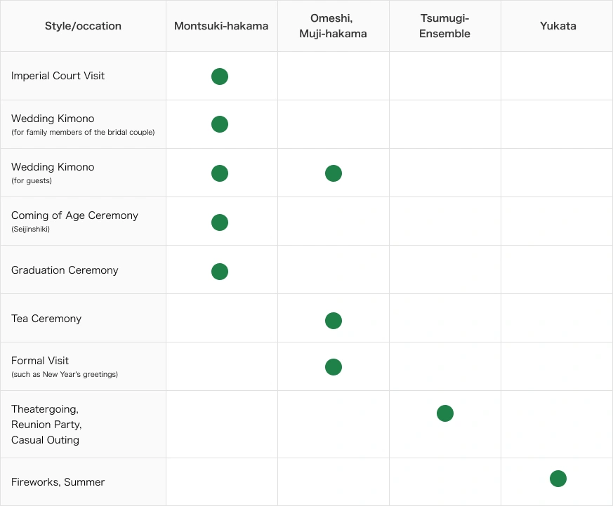Image resolution: width=613 pixels, height=506 pixels.
Task: Select the Omeshi, Muji-hakama column header
Action: (x=333, y=26)
